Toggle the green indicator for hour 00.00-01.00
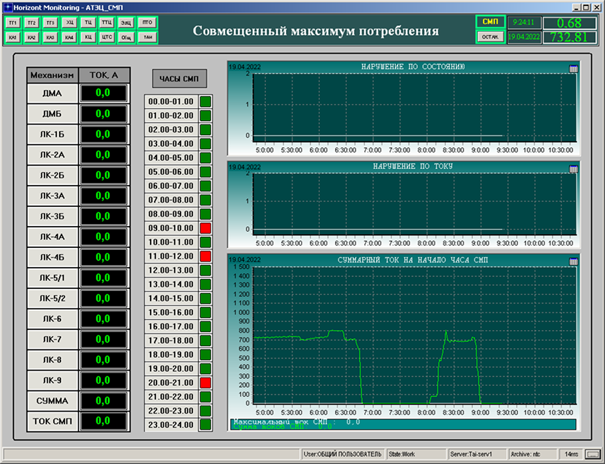The image size is (605, 464). [205, 101]
